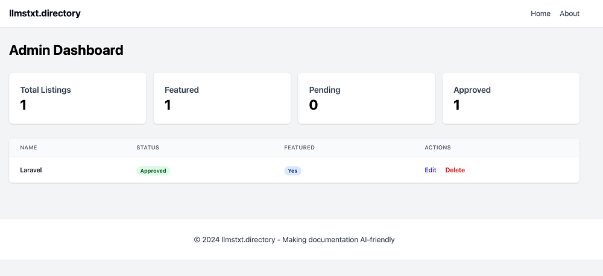The width and height of the screenshot is (603, 276).
Task: Edit the Laravel listing
Action: point(430,170)
